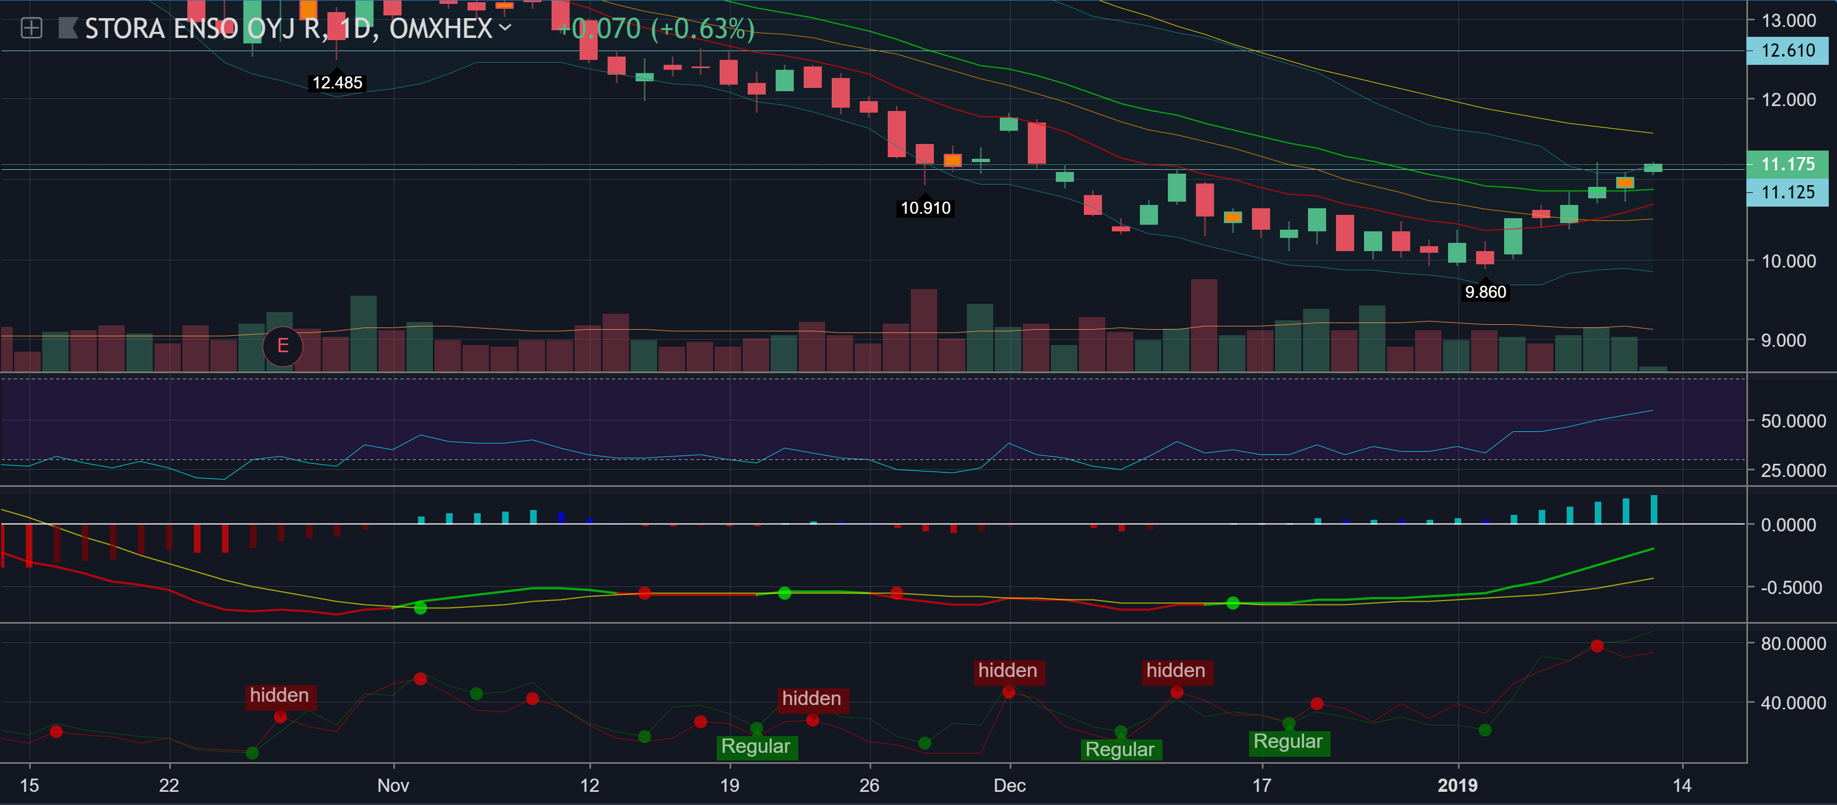Click the 50.0000 RSI axis level
This screenshot has width=1837, height=805.
(1793, 421)
